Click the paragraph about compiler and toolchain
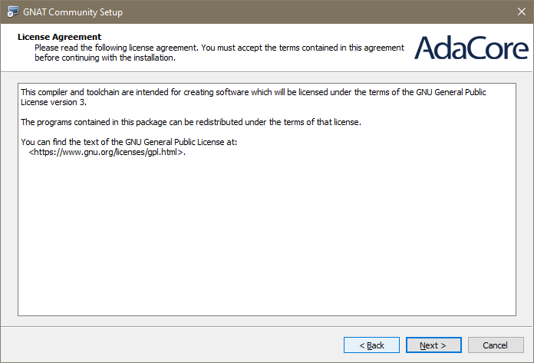Screen dimensions: 534x363 (x=253, y=97)
